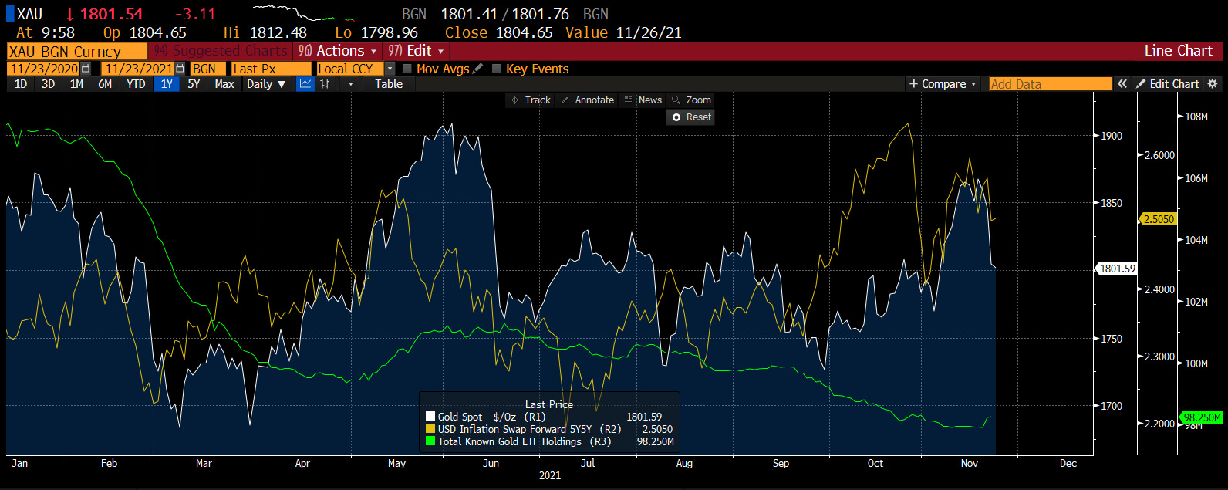Switch to the bar chart type icon
This screenshot has width=1228, height=490.
(x=326, y=84)
